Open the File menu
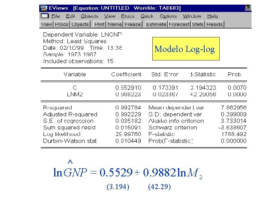 tap(56, 16)
